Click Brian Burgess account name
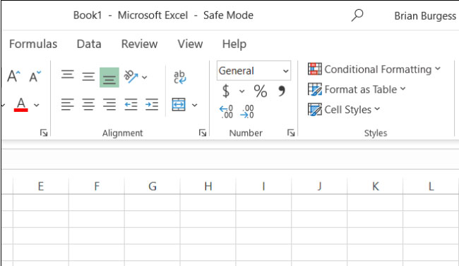Image resolution: width=459 pixels, height=266 pixels. tap(425, 15)
